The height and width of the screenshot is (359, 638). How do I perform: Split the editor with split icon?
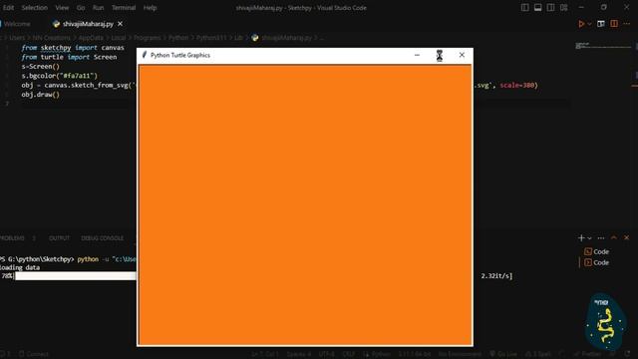[x=614, y=24]
